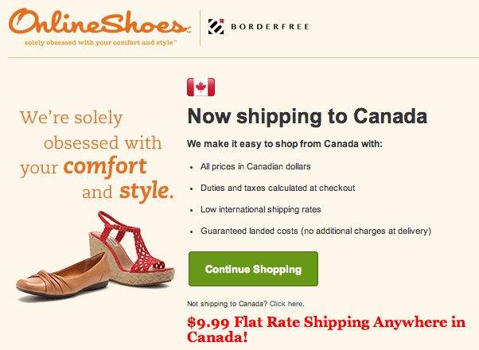Click the bold orange word 'comfort'
Image resolution: width=479 pixels, height=350 pixels.
tap(105, 167)
